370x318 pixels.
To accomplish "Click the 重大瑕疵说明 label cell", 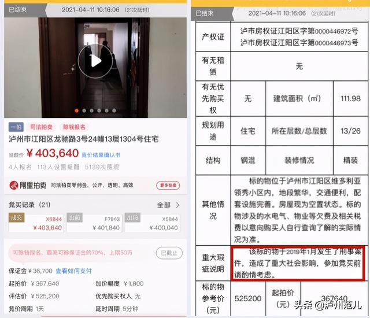I will tap(213, 263).
